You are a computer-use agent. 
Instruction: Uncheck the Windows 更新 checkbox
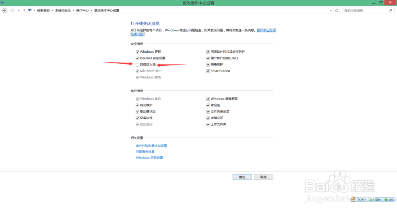coord(137,52)
